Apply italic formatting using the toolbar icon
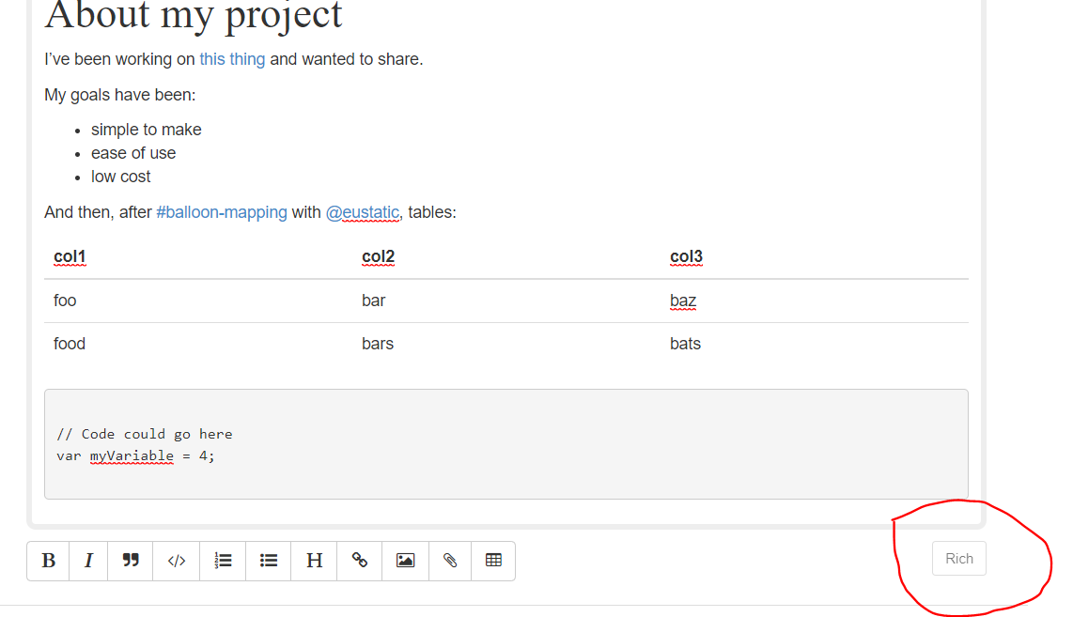This screenshot has width=1073, height=617. tap(88, 561)
